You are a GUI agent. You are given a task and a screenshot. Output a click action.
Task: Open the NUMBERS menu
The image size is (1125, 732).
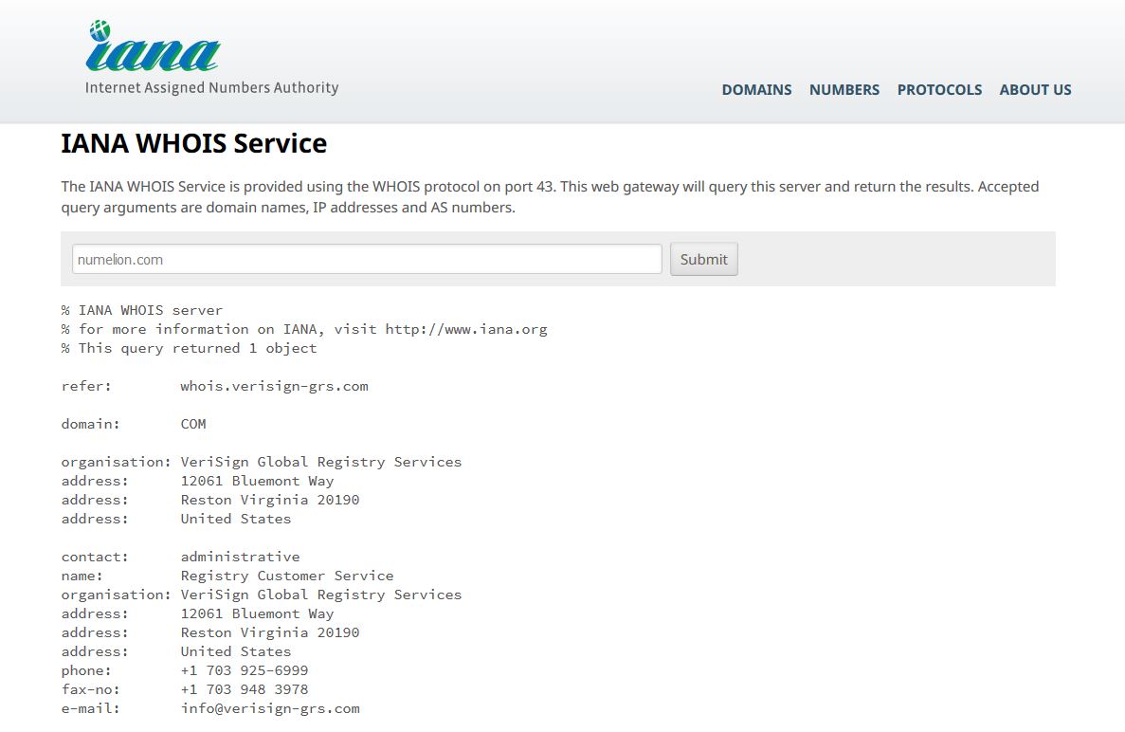point(844,90)
